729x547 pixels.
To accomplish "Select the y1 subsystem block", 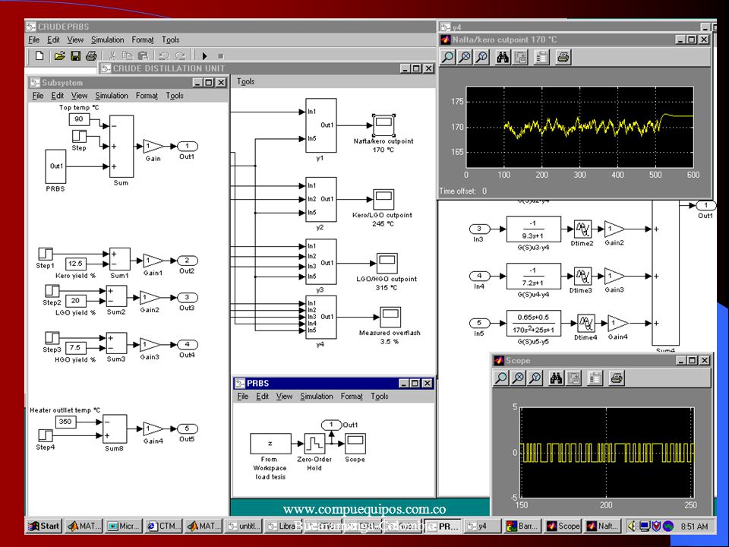I will click(x=320, y=125).
